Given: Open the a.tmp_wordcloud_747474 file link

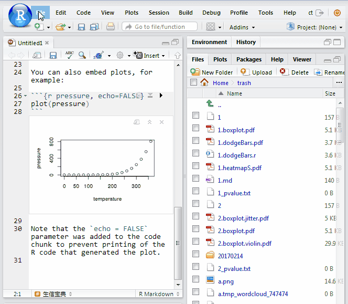Looking at the screenshot, I should [253, 294].
